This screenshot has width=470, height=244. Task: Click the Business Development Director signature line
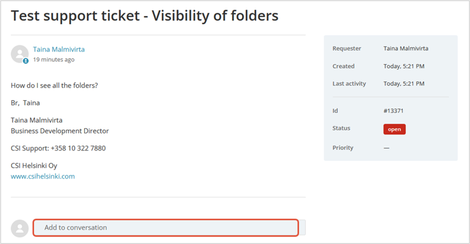tap(60, 131)
